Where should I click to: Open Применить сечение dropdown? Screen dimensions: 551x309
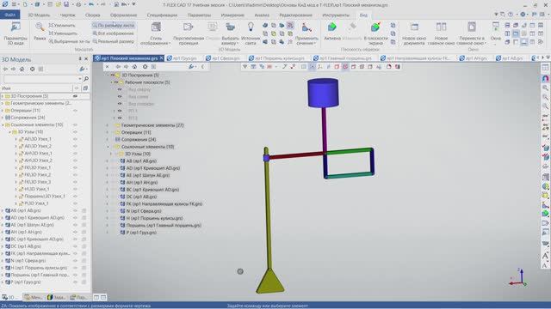coord(306,33)
